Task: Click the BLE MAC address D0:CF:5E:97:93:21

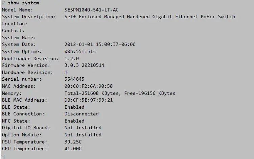Action: pos(88,100)
